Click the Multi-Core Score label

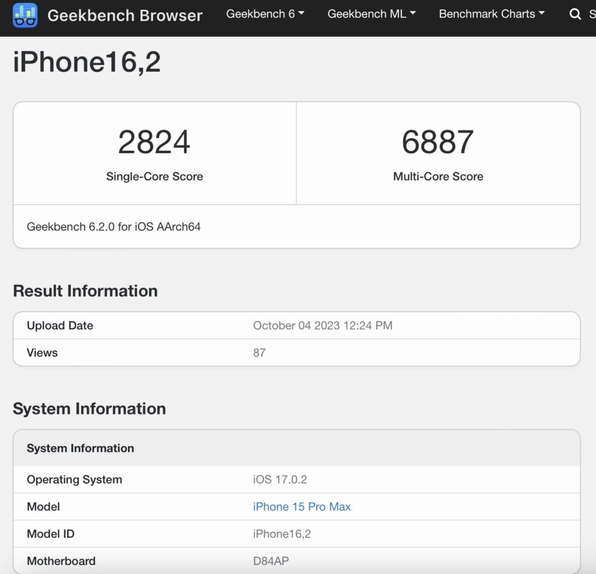438,176
